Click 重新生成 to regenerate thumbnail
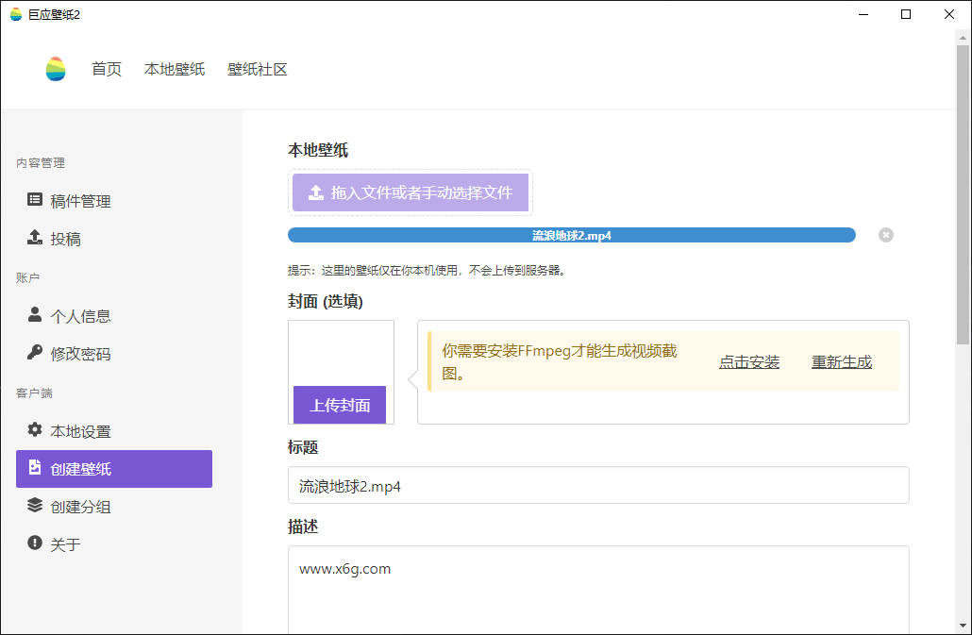 point(841,360)
